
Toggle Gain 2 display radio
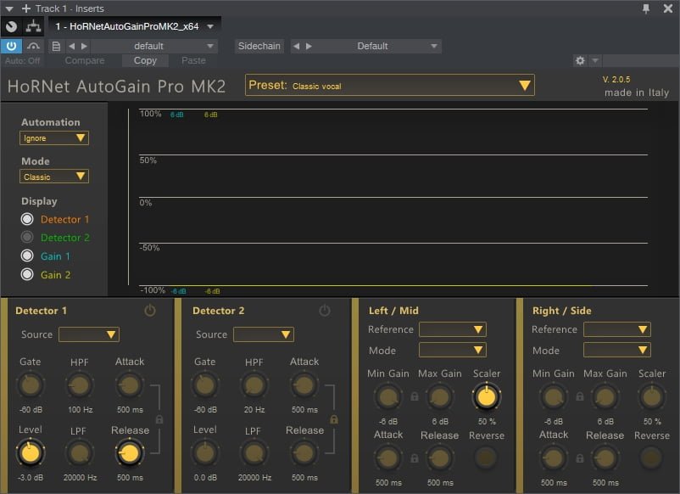pos(27,274)
